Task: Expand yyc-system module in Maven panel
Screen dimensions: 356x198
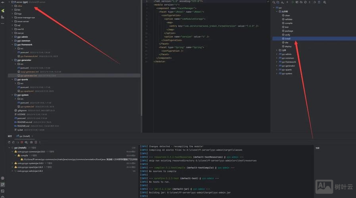Action: (277, 74)
